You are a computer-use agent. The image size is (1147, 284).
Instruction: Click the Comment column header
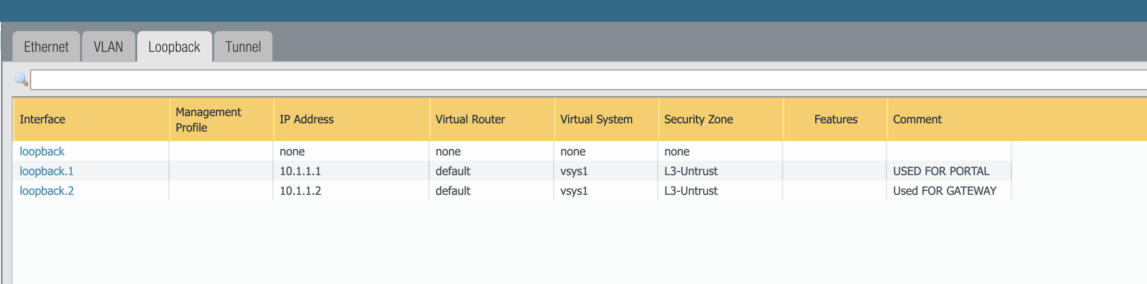click(917, 119)
